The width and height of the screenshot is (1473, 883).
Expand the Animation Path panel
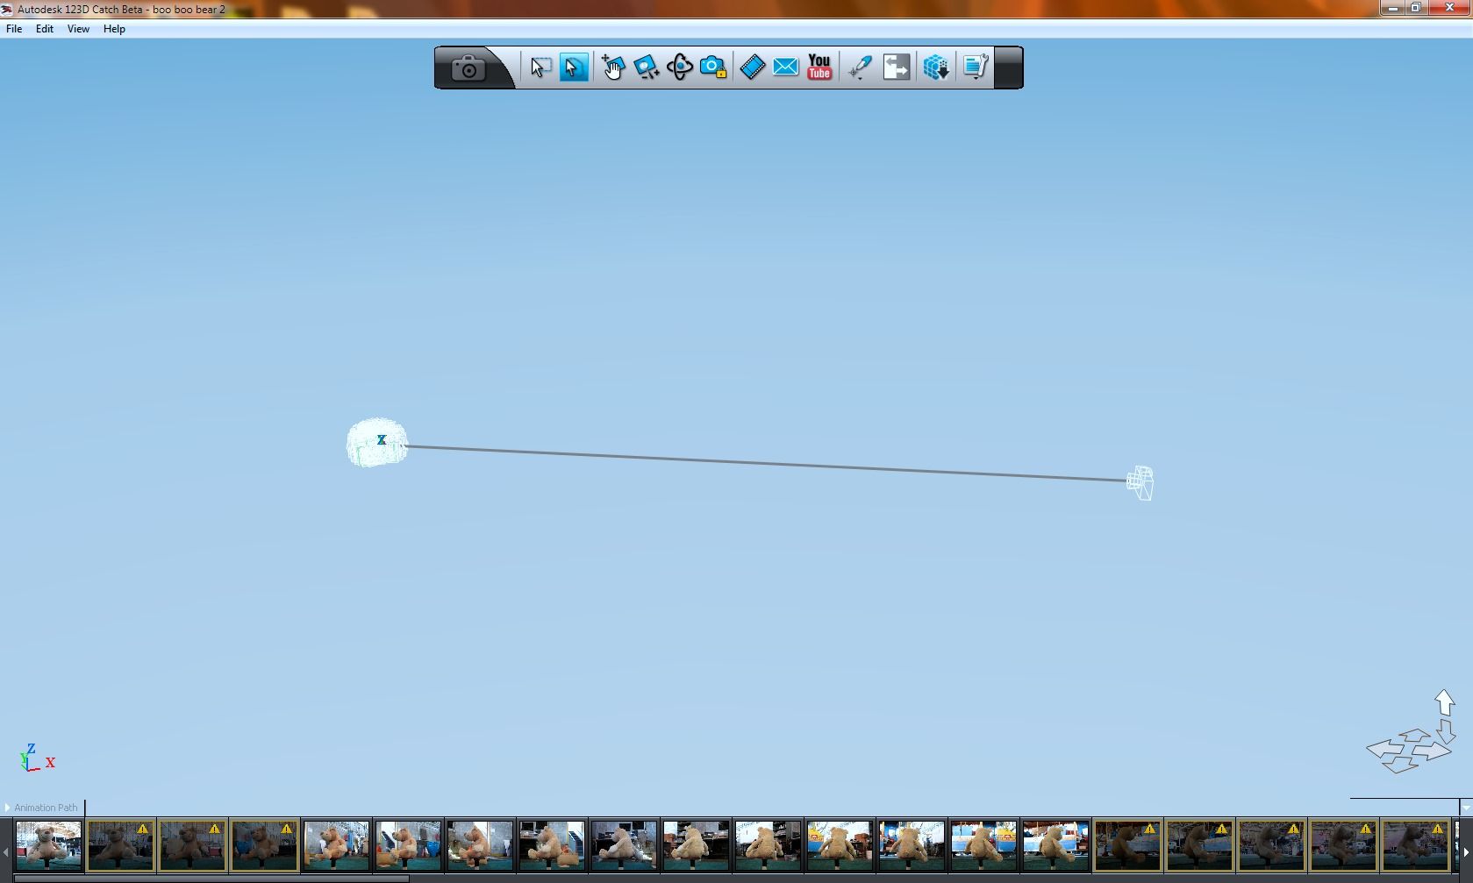coord(8,808)
